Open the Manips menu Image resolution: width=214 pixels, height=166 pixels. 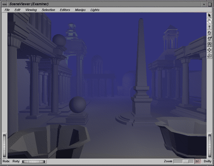tap(80, 10)
